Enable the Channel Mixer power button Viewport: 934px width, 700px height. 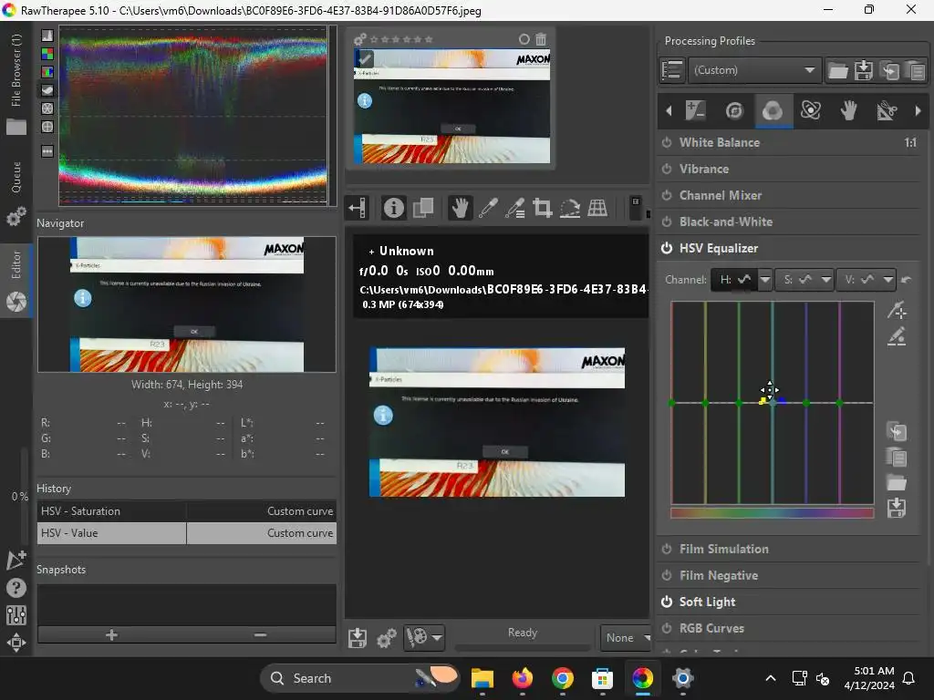pyautogui.click(x=667, y=195)
